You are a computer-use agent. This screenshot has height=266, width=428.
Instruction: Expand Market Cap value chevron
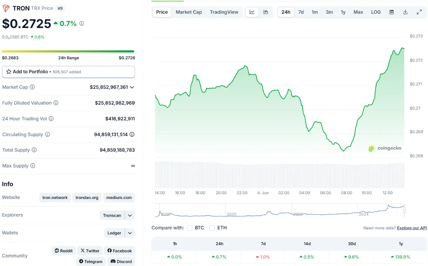coord(132,87)
